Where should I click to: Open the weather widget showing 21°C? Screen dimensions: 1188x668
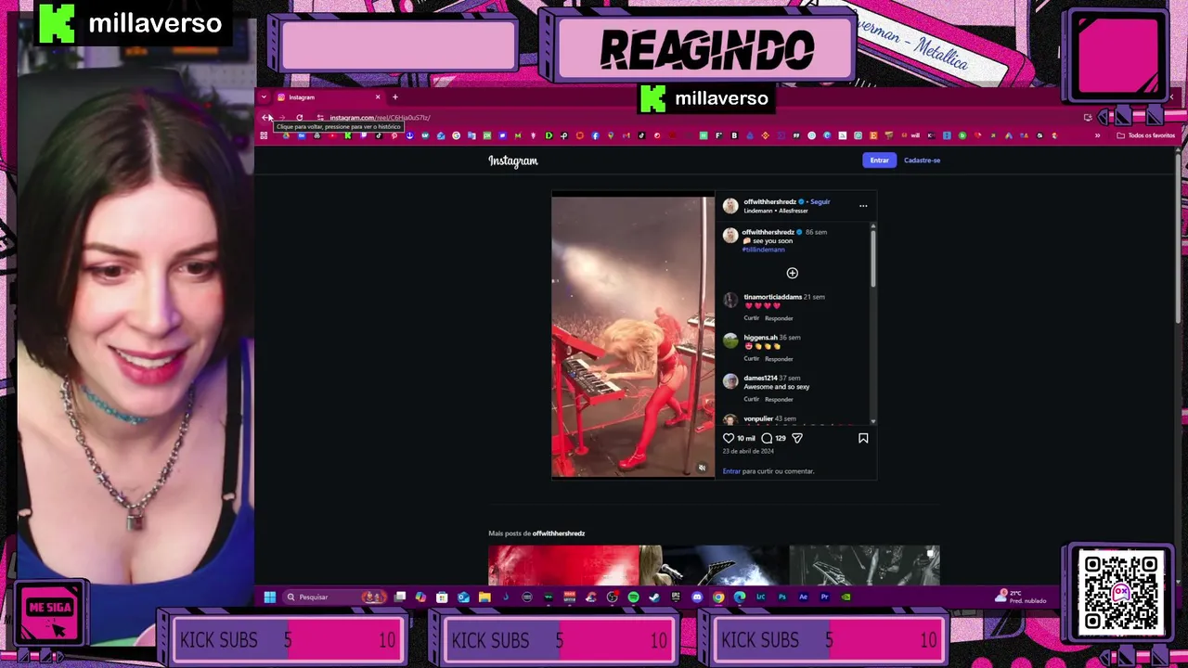[1021, 597]
